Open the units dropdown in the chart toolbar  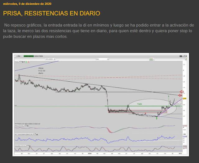pyautogui.click(x=50, y=59)
